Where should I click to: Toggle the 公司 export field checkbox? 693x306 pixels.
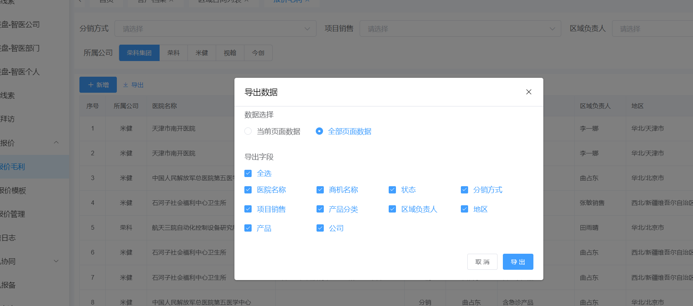[x=320, y=228]
